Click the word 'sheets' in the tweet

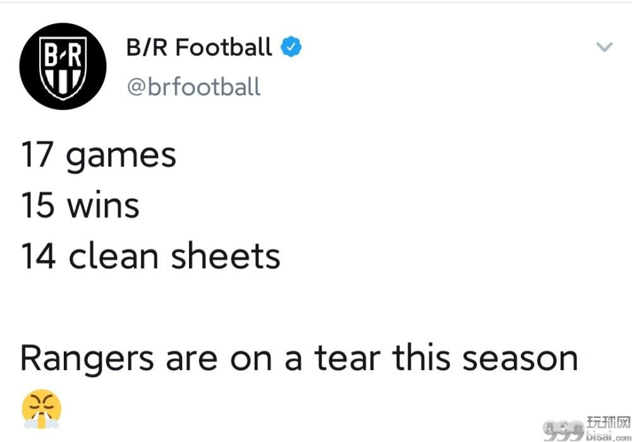pos(226,256)
